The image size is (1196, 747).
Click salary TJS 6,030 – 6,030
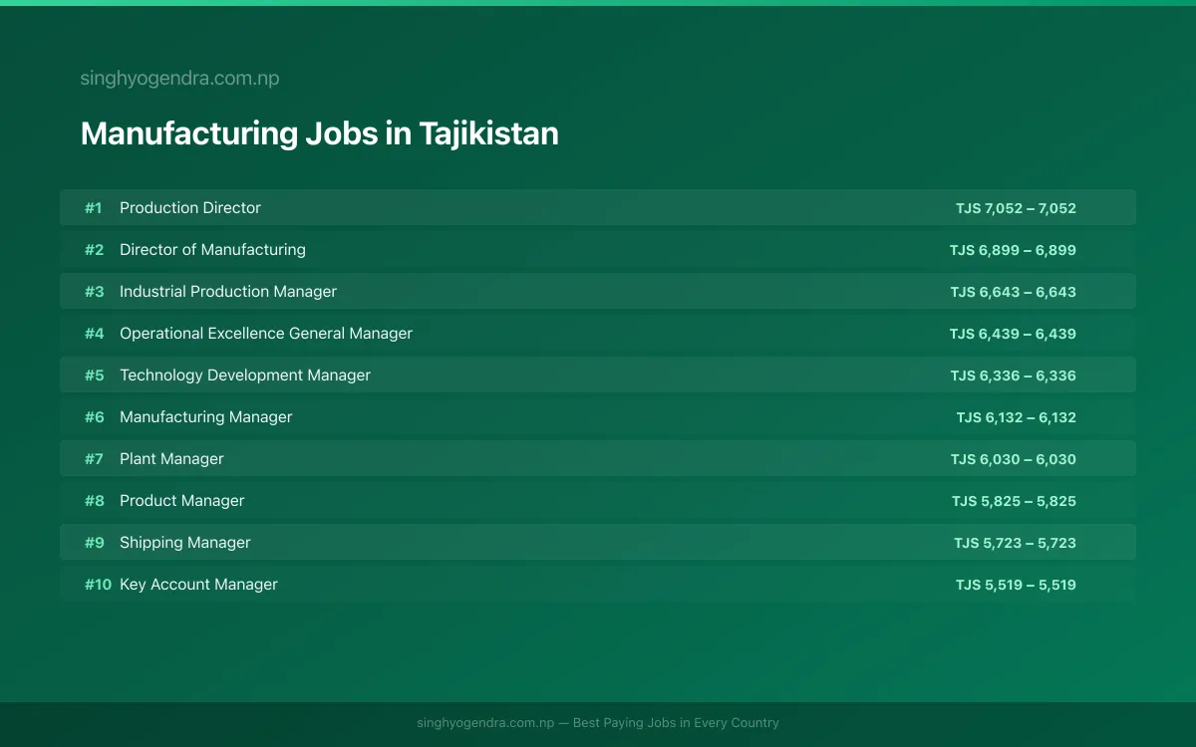(x=1013, y=459)
